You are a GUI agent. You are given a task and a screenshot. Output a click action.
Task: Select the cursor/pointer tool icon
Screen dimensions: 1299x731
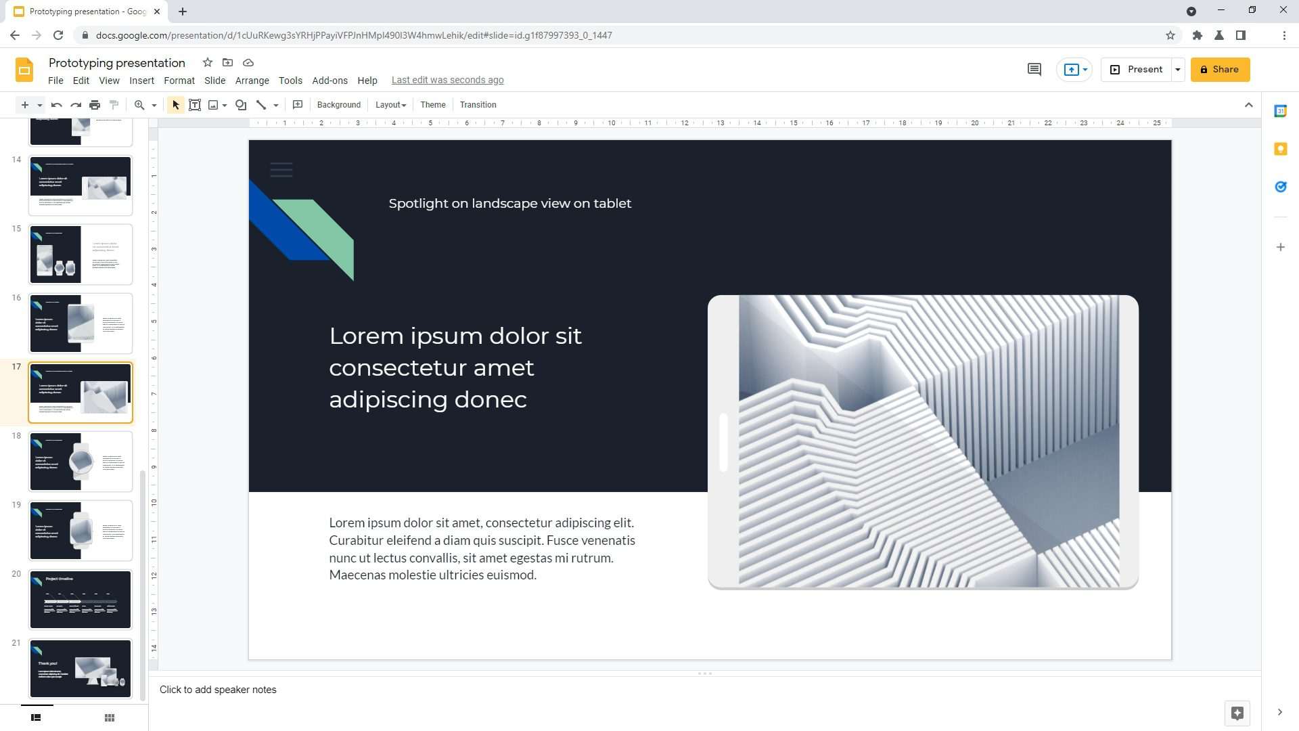(x=176, y=104)
